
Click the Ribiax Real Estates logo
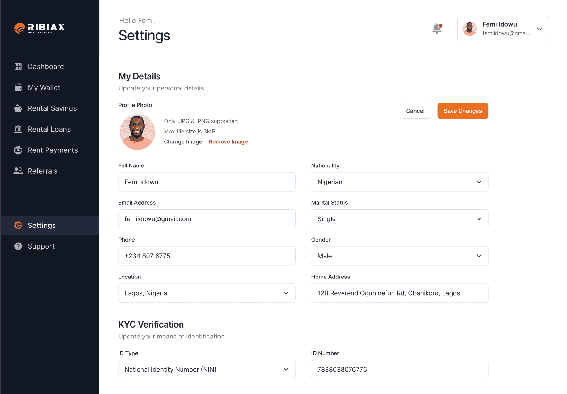(x=40, y=28)
